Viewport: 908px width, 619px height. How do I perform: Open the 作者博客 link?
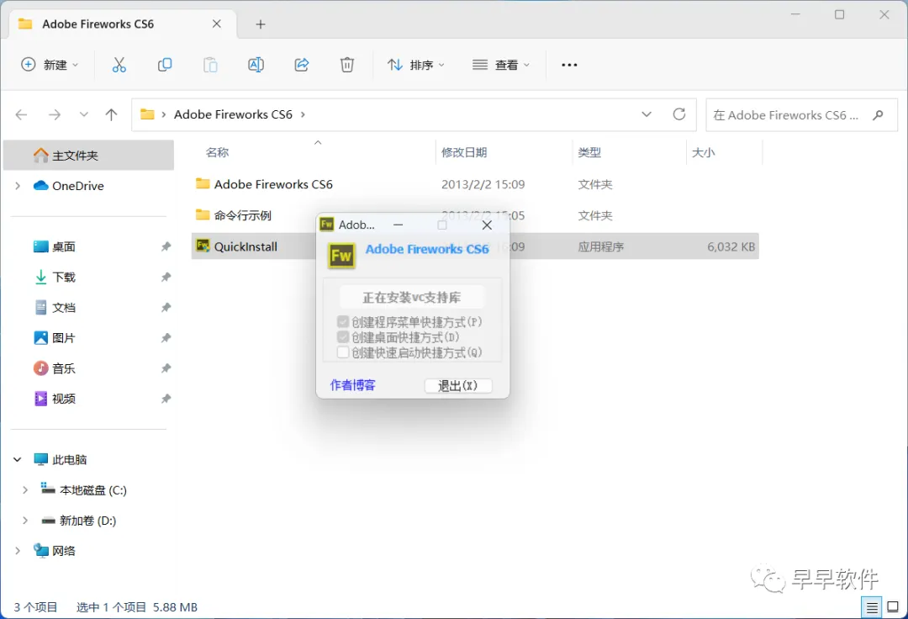352,385
